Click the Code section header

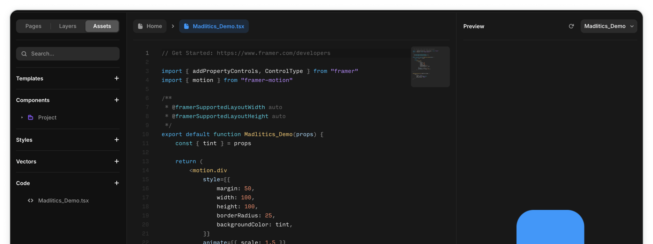pyautogui.click(x=23, y=183)
